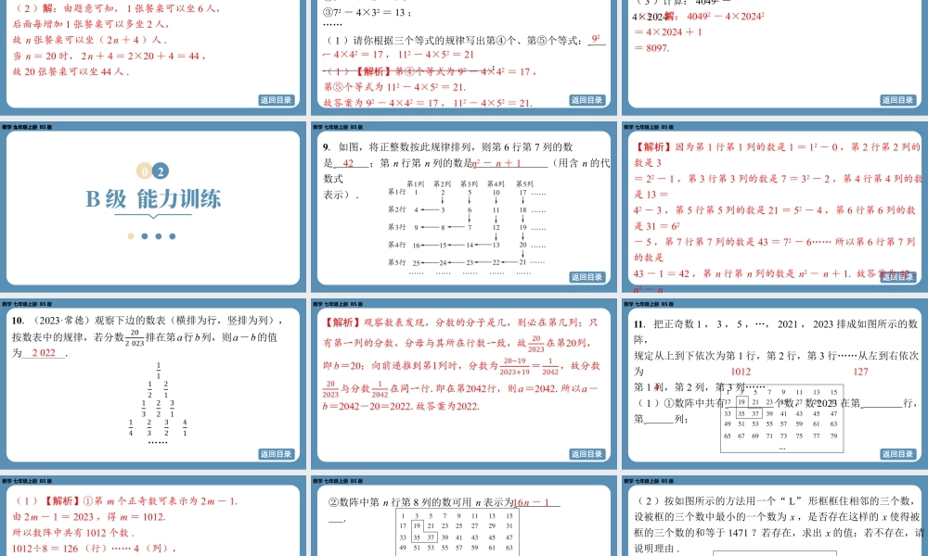Click the "0" circle of the section badge

pyautogui.click(x=144, y=171)
